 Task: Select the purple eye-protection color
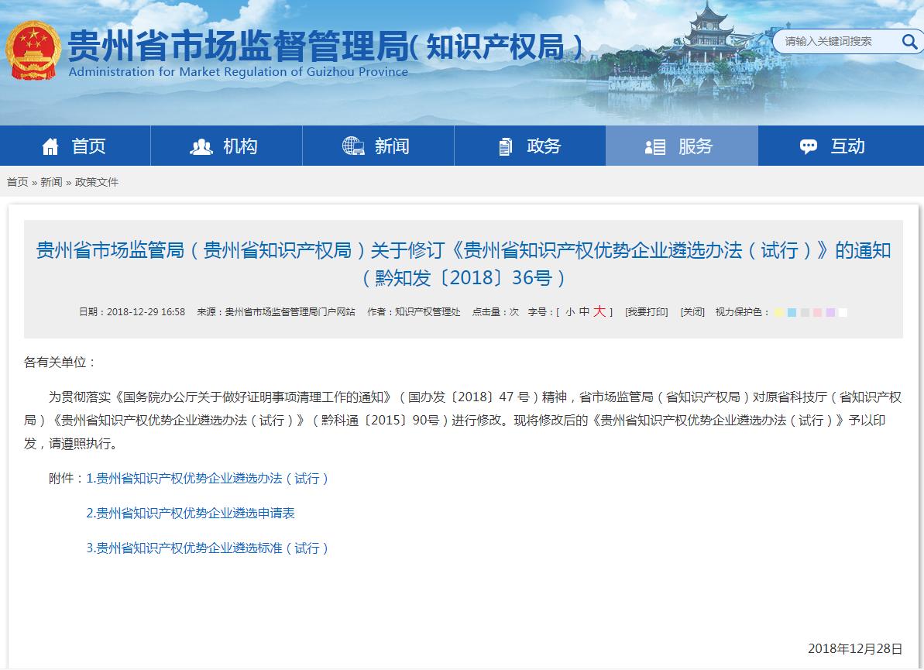point(830,312)
